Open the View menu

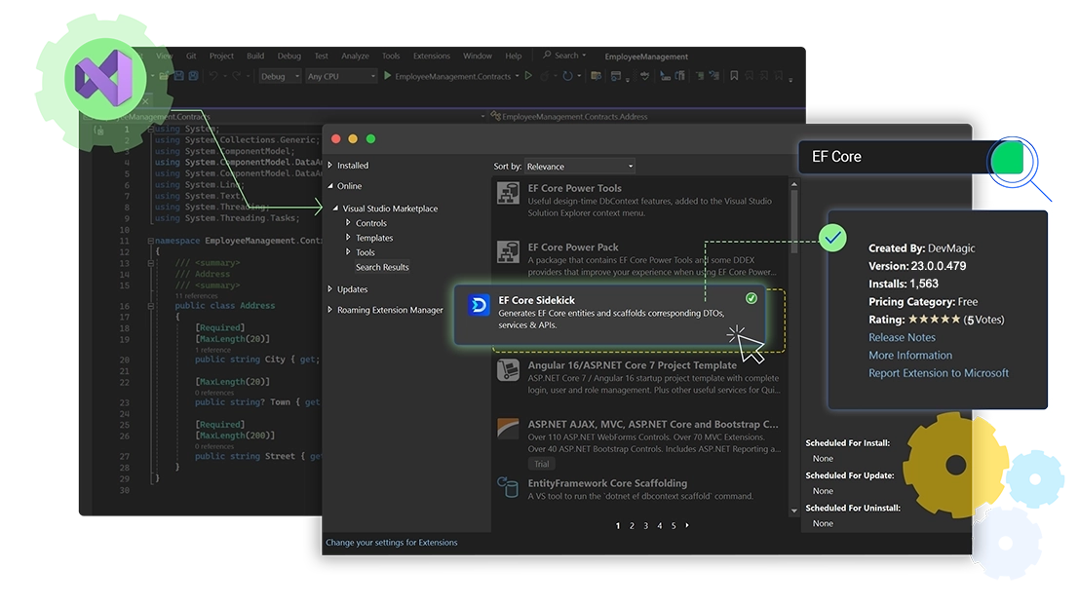(165, 56)
